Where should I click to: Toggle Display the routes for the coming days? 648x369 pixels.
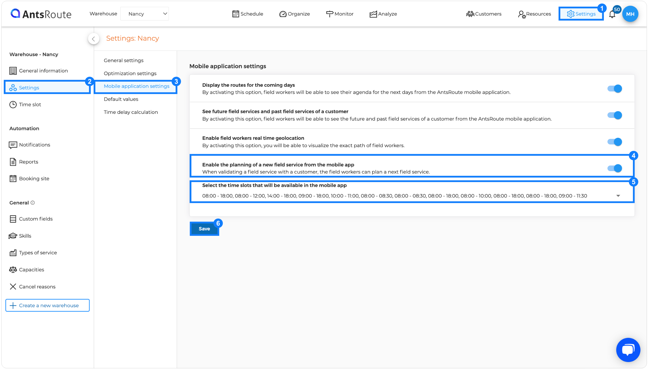615,89
